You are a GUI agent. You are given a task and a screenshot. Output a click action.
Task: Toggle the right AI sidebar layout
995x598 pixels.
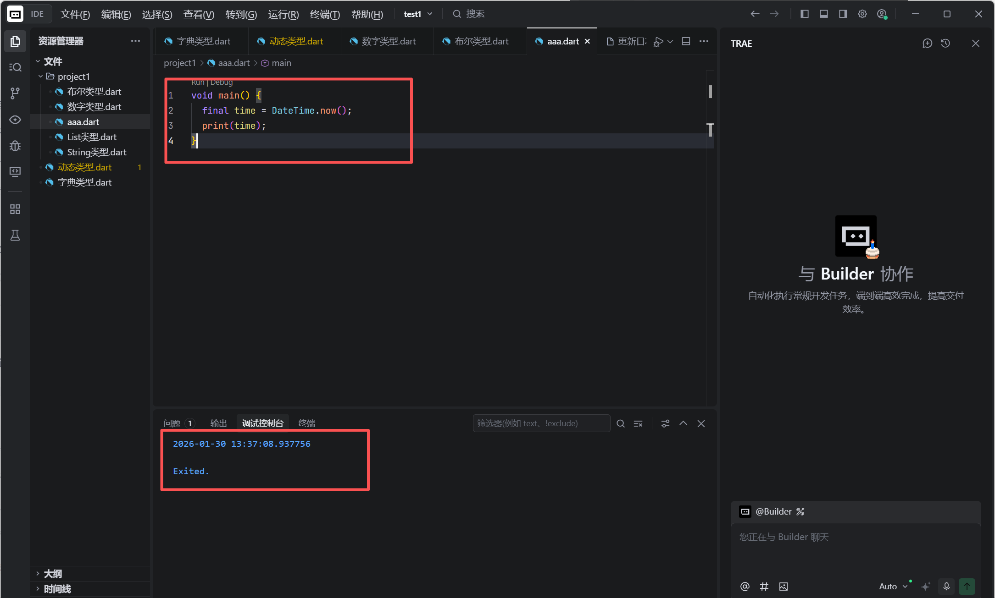point(843,14)
